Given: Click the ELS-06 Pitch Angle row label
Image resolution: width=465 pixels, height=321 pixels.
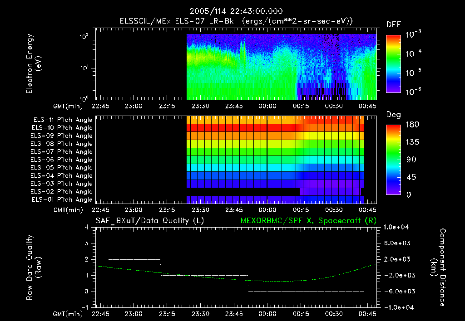Looking at the screenshot, I should 62,160.
